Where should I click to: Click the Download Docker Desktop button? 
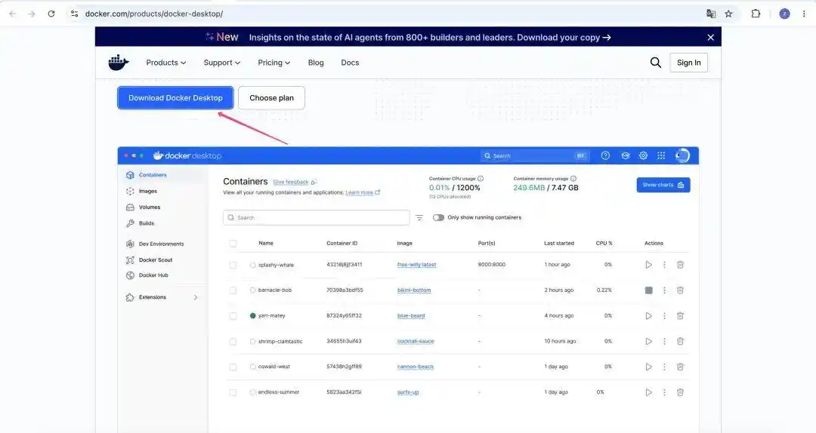click(x=175, y=98)
